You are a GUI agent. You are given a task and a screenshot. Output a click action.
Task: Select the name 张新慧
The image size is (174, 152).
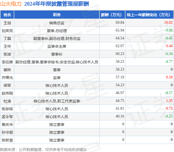7,140
